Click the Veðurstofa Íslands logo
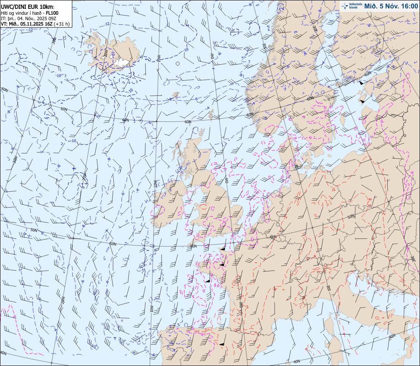The image size is (420, 366). [352, 6]
